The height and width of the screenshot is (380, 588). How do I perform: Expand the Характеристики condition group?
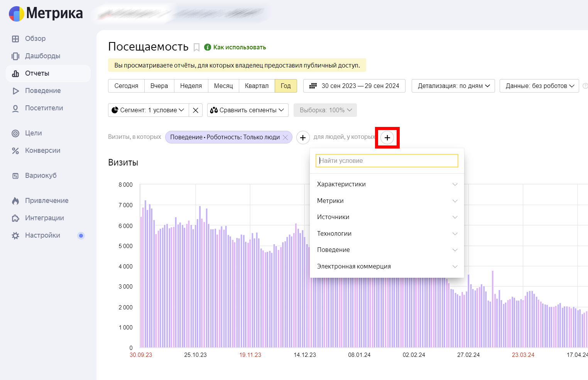click(x=387, y=184)
